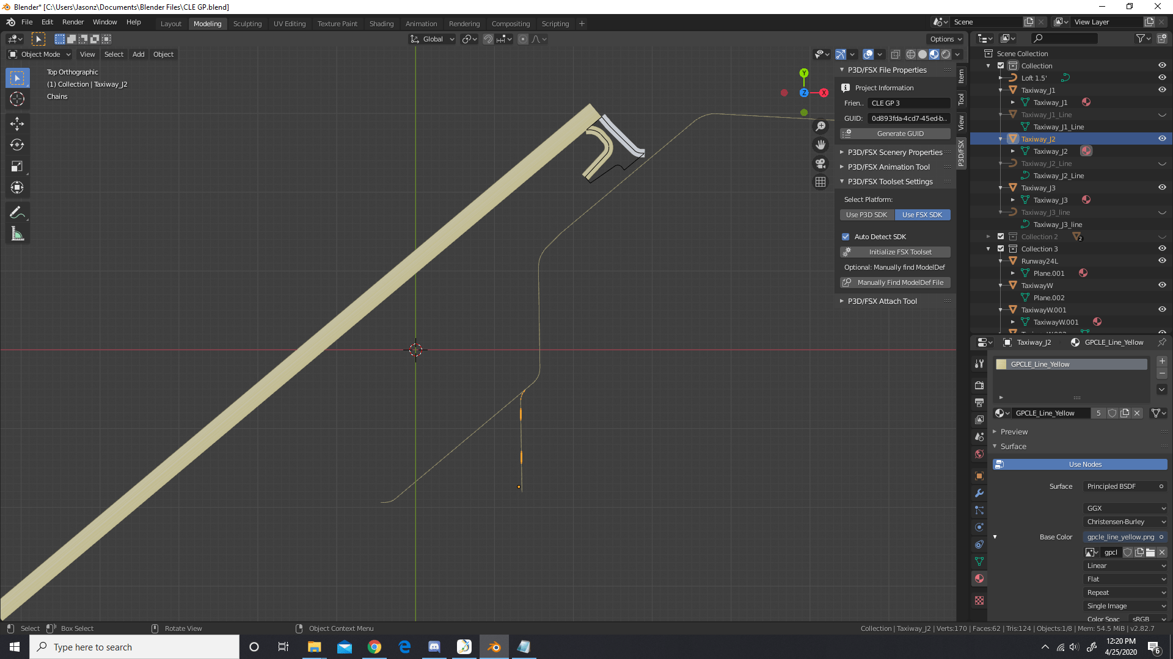Enable snapping with the magnet icon
Image resolution: width=1173 pixels, height=659 pixels.
pyautogui.click(x=488, y=38)
